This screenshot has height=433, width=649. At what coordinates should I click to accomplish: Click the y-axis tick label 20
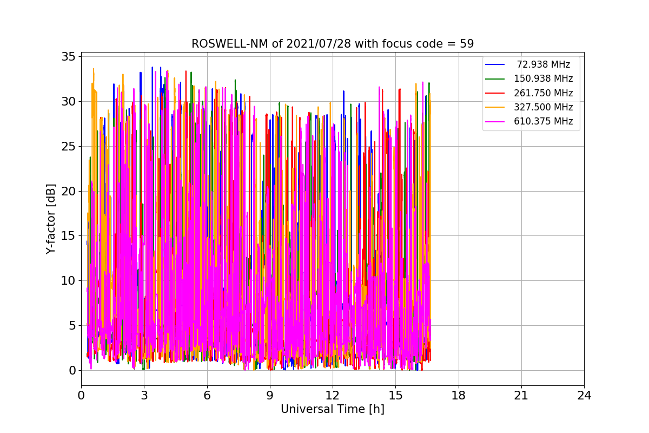69,191
